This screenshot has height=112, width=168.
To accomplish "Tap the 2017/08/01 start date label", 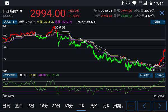I will [8, 96].
